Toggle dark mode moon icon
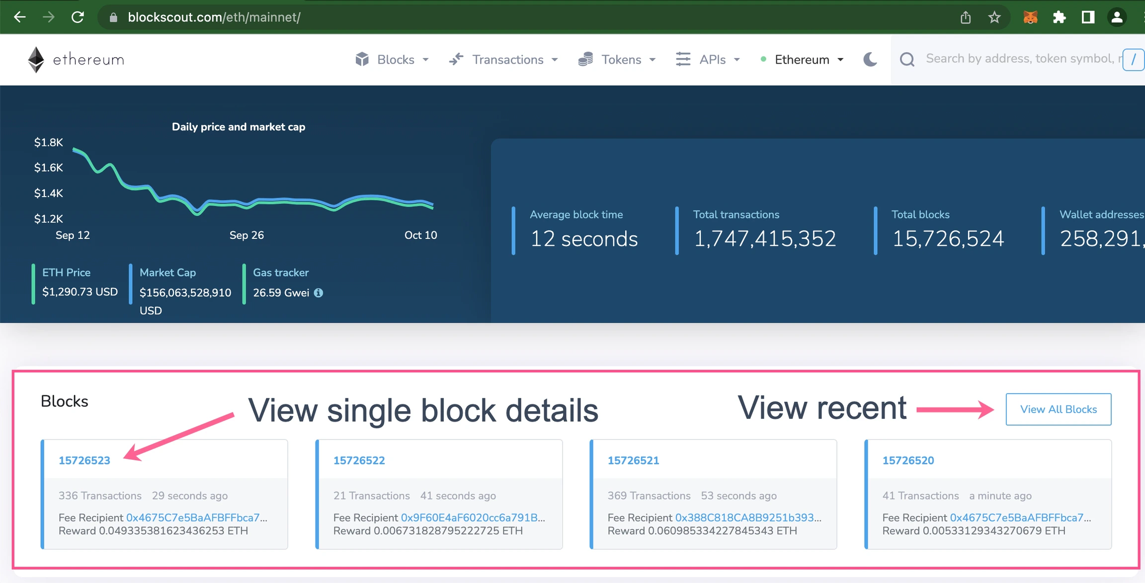This screenshot has height=583, width=1145. (x=870, y=60)
